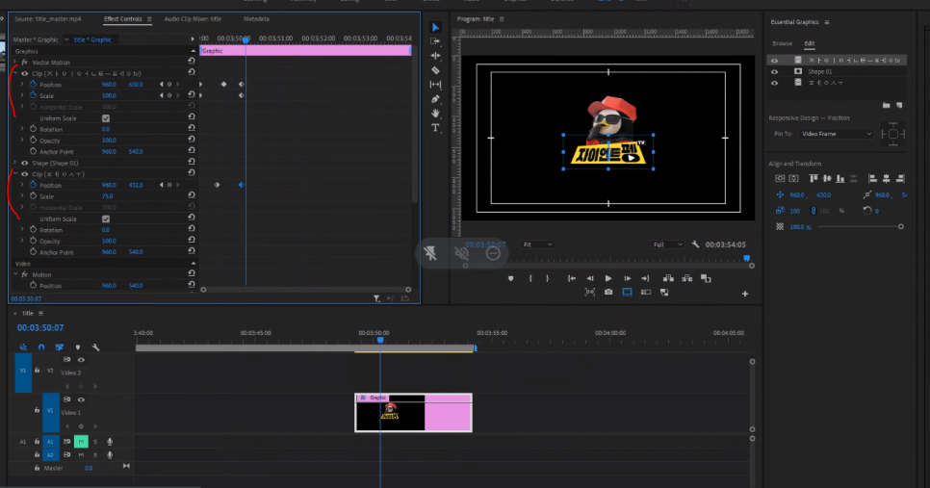
Task: Open the Full playback resolution dropdown
Action: pyautogui.click(x=667, y=244)
